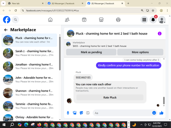The image size is (171, 128).
Task: Click the Kindly confirm your phone number message
Action: coord(129,66)
